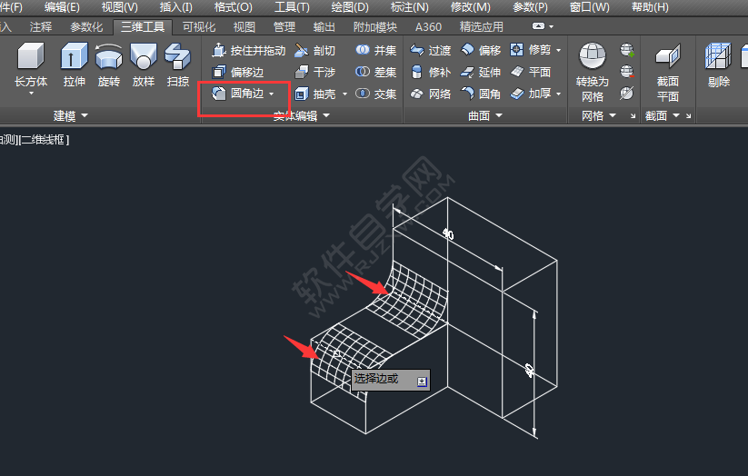Choose the 剖切 slice tool
The image size is (748, 476).
pyautogui.click(x=314, y=50)
